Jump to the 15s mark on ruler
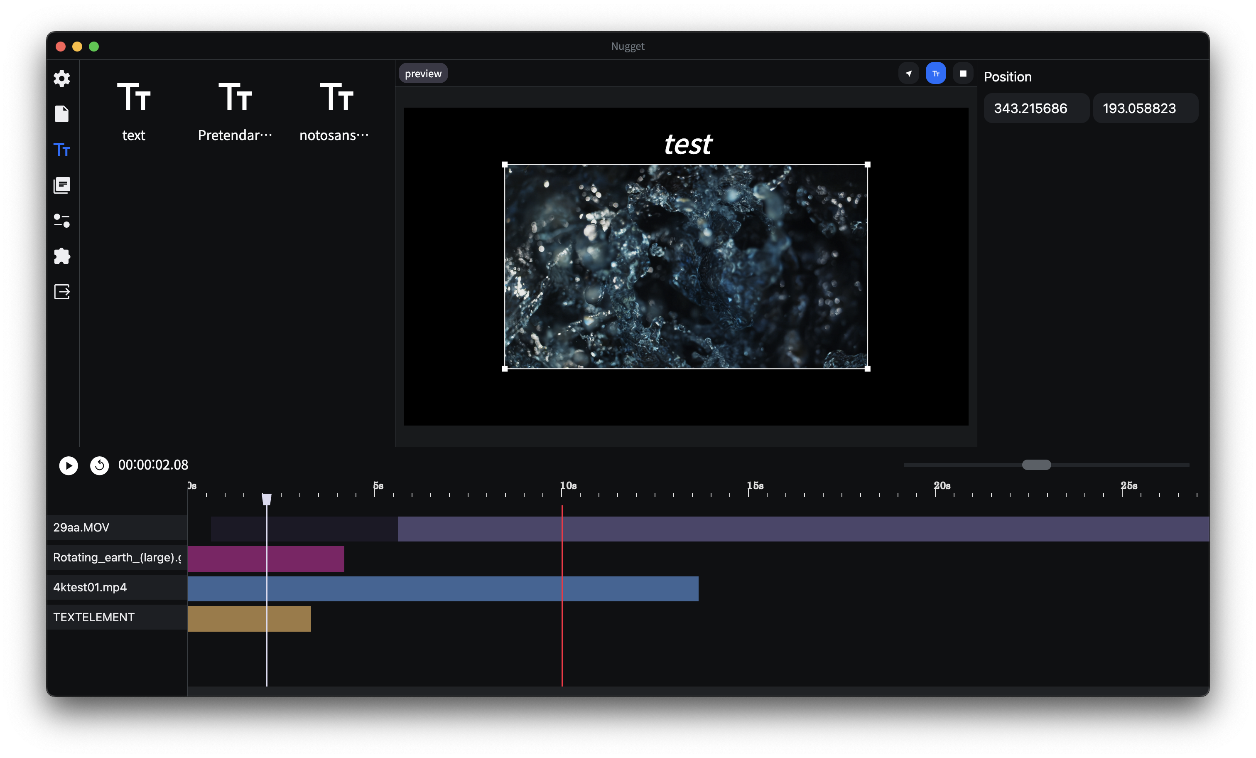Viewport: 1256px width, 758px height. point(756,486)
